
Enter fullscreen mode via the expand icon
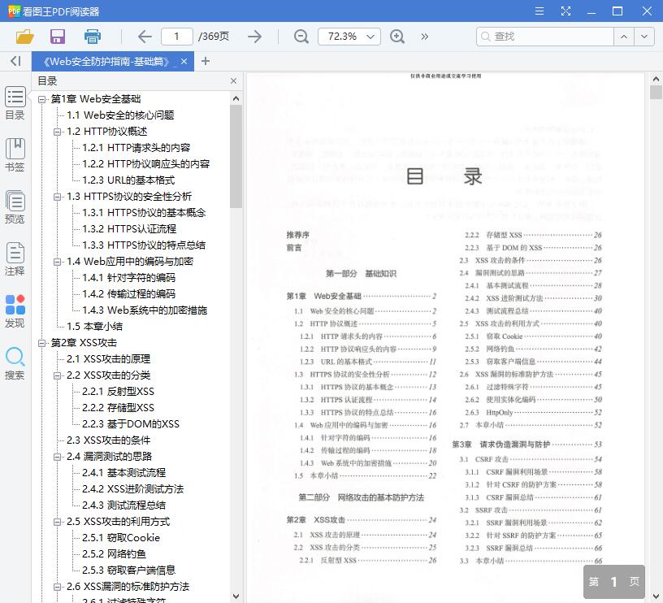coord(566,11)
